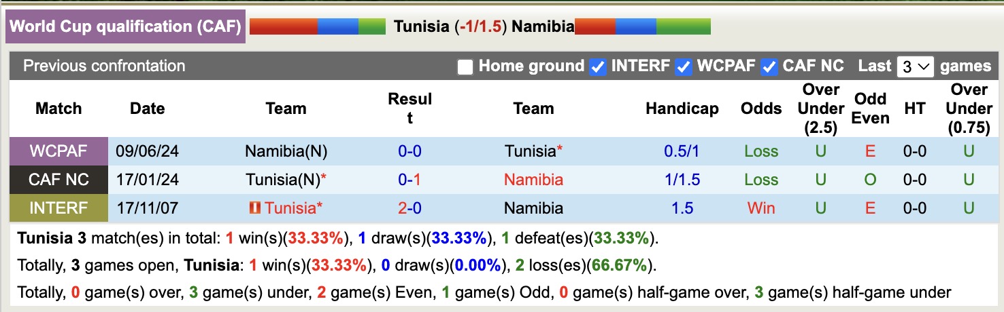Select the World Cup qualification (CAF) label
1004x312 pixels.
125,27
